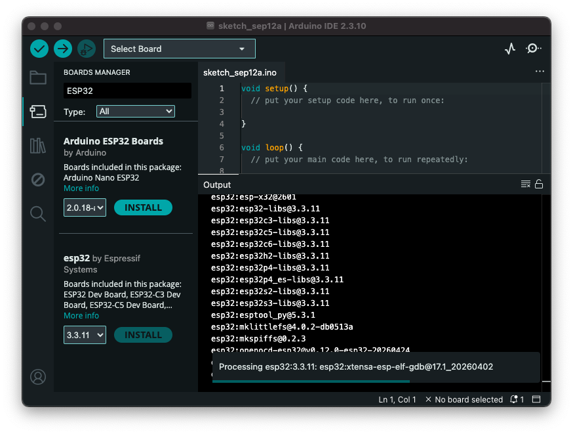Viewport: 573px width, 434px height.
Task: Click the window title bar text
Action: [292, 26]
